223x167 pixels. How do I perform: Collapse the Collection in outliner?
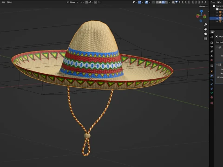click(x=214, y=9)
